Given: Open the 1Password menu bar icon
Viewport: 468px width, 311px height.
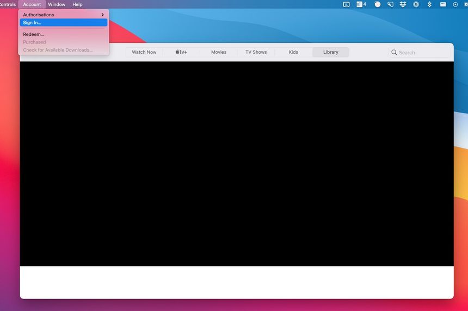Looking at the screenshot, I should pos(416,4).
